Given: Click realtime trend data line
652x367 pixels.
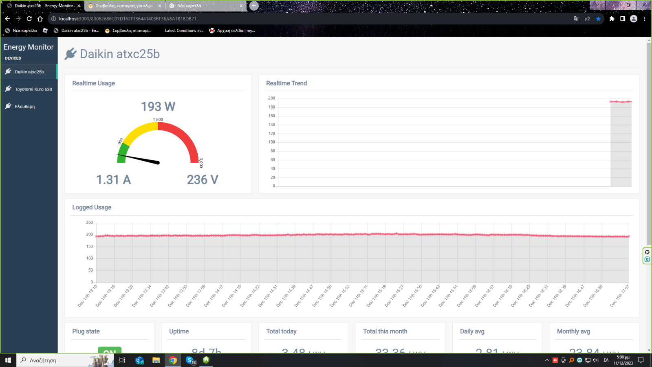Looking at the screenshot, I should pyautogui.click(x=621, y=102).
